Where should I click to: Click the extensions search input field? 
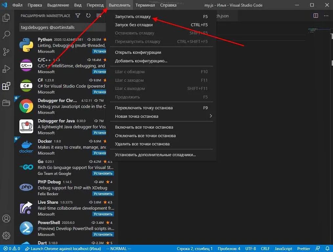[63, 27]
